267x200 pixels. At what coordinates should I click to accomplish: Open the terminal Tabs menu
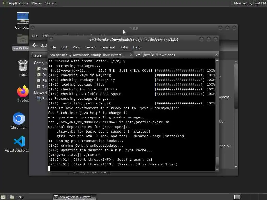click(124, 47)
